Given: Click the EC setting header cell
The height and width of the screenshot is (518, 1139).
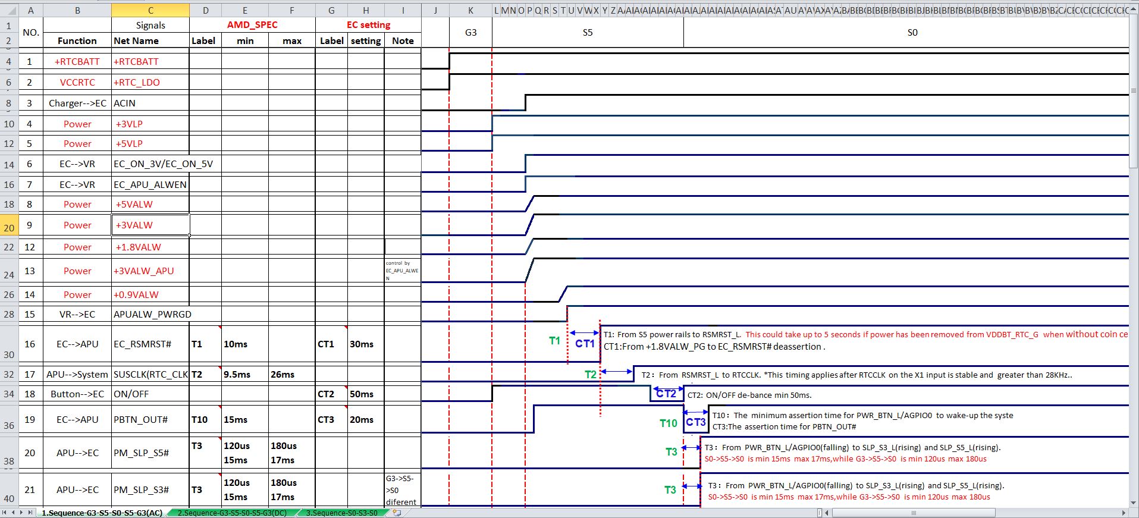Looking at the screenshot, I should [368, 25].
